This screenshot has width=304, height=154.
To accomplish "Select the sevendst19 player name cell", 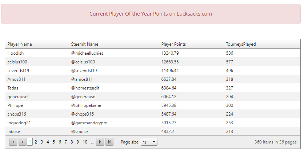I will coord(18,71).
